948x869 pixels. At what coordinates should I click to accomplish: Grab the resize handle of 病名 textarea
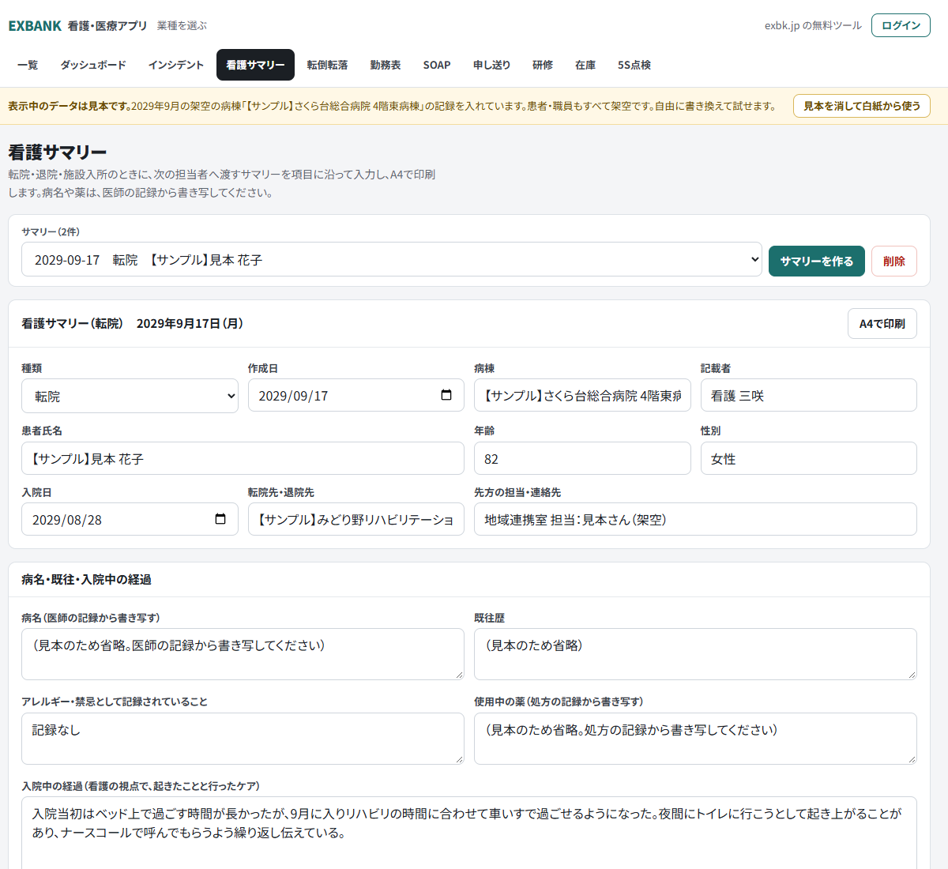[x=459, y=675]
